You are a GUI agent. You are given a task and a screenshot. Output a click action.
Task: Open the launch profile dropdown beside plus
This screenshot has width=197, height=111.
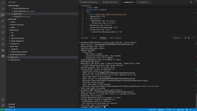coord(183,38)
